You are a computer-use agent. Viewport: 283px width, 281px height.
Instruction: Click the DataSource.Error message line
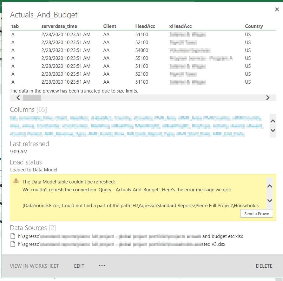pyautogui.click(x=141, y=206)
